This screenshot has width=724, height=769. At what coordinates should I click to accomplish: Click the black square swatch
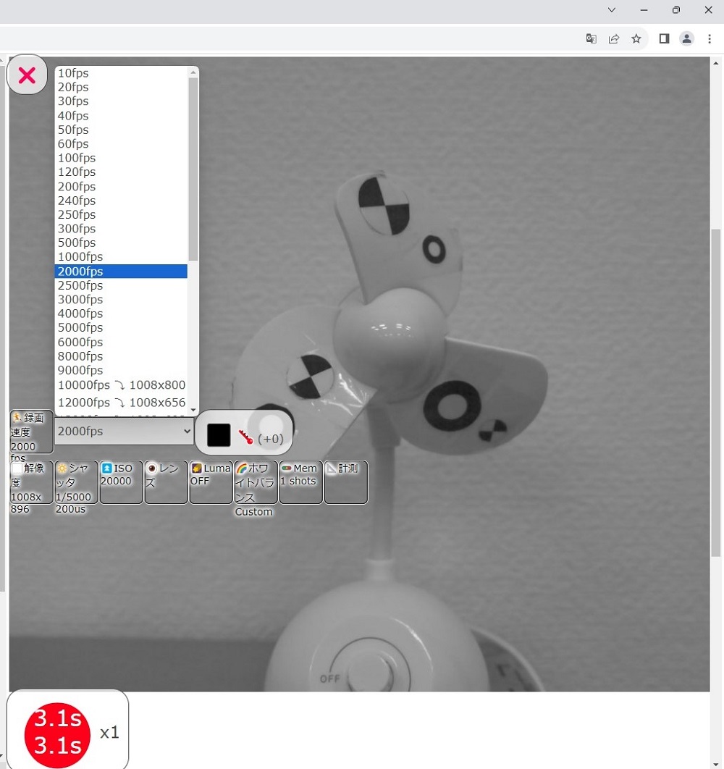(219, 435)
